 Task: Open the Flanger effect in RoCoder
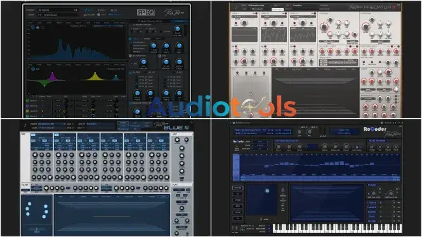pos(372,207)
